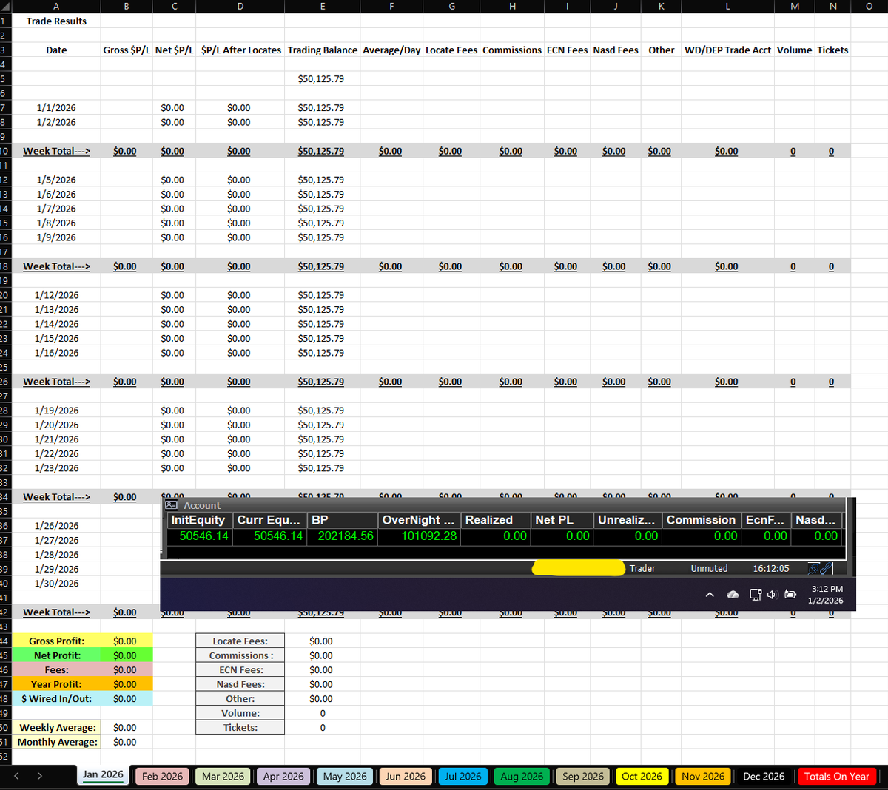
Task: Click InitEquity column header in Account window
Action: click(x=201, y=520)
